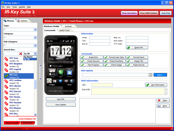Viewport: 174px width, 131px height.
Task: Start the RUU update
Action: [x=160, y=75]
